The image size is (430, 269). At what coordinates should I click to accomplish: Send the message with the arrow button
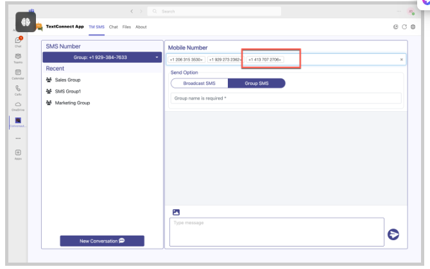[393, 234]
